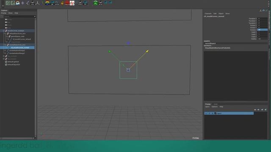The width and height of the screenshot is (271, 152).
Task: Open the layer editor Options menu
Action: (215, 107)
